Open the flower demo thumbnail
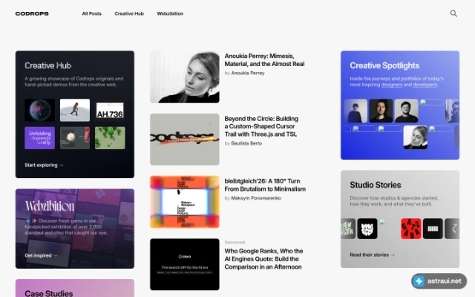 point(75,138)
